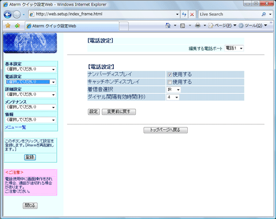Open the ページ(P) menu

coord(222,25)
